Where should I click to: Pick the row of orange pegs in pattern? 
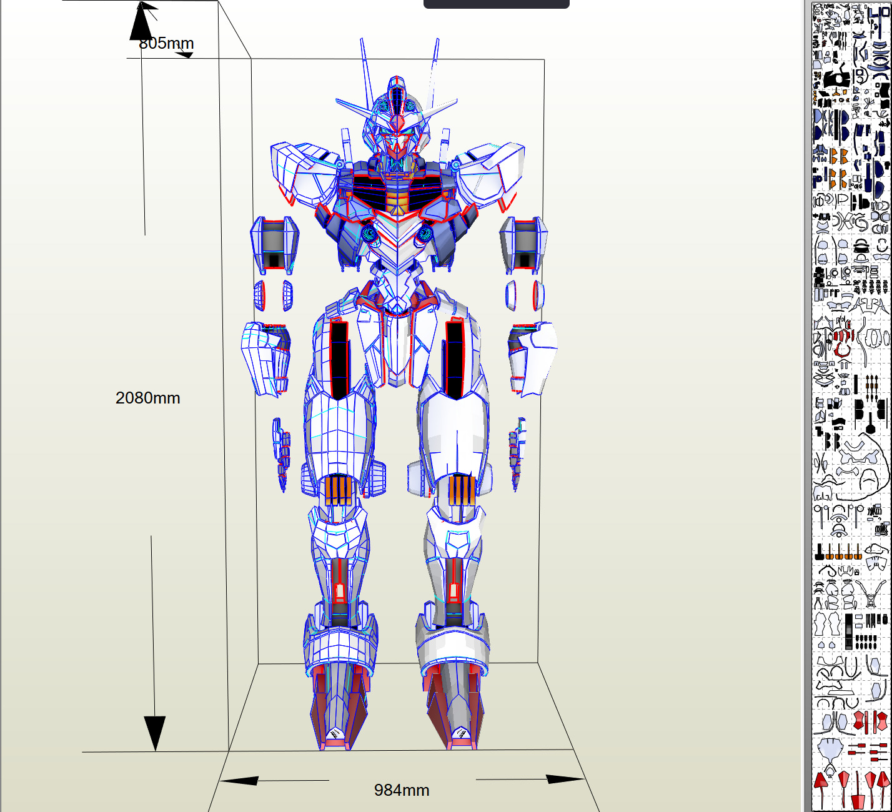click(x=839, y=551)
